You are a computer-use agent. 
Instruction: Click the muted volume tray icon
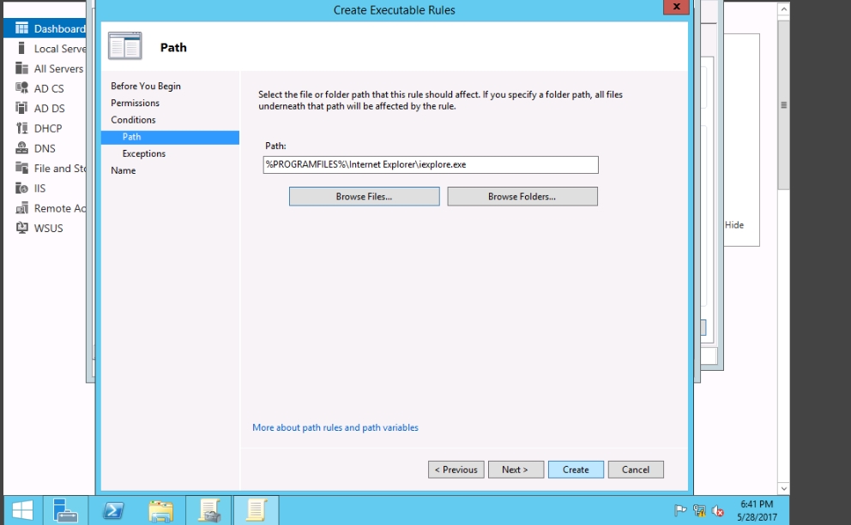(718, 511)
